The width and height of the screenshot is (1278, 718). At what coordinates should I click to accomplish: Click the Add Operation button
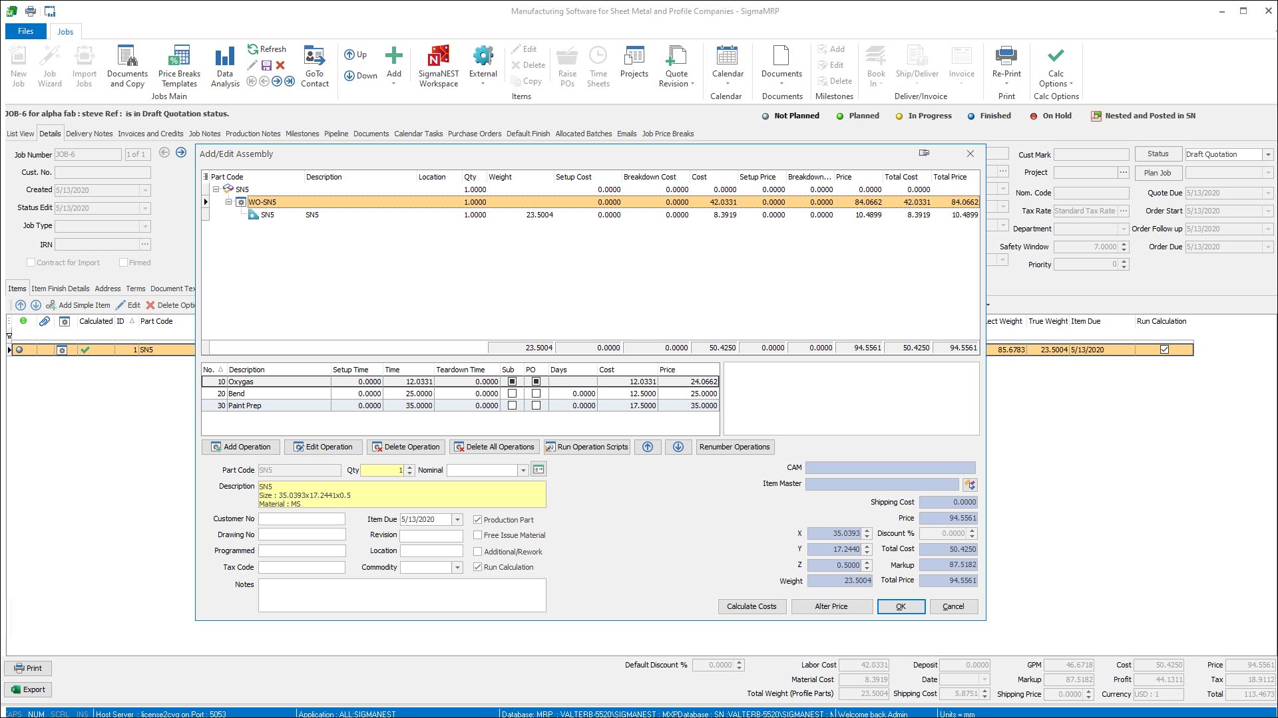242,446
